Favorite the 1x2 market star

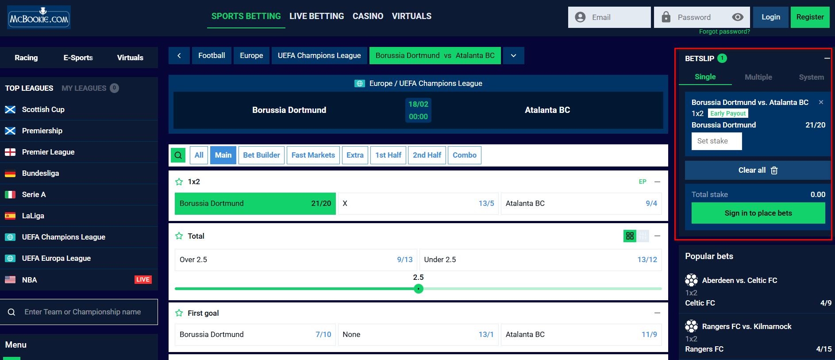point(179,182)
